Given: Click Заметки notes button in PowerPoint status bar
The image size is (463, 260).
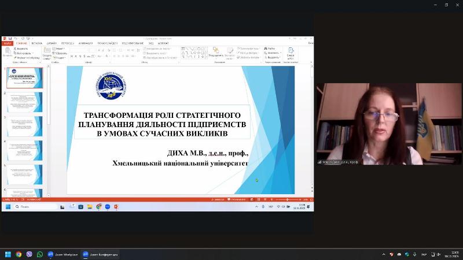Looking at the screenshot, I should [x=218, y=199].
